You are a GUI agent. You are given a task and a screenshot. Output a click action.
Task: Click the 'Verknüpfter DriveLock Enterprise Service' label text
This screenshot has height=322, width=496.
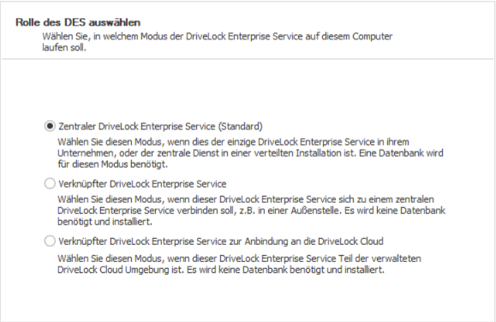click(x=142, y=184)
